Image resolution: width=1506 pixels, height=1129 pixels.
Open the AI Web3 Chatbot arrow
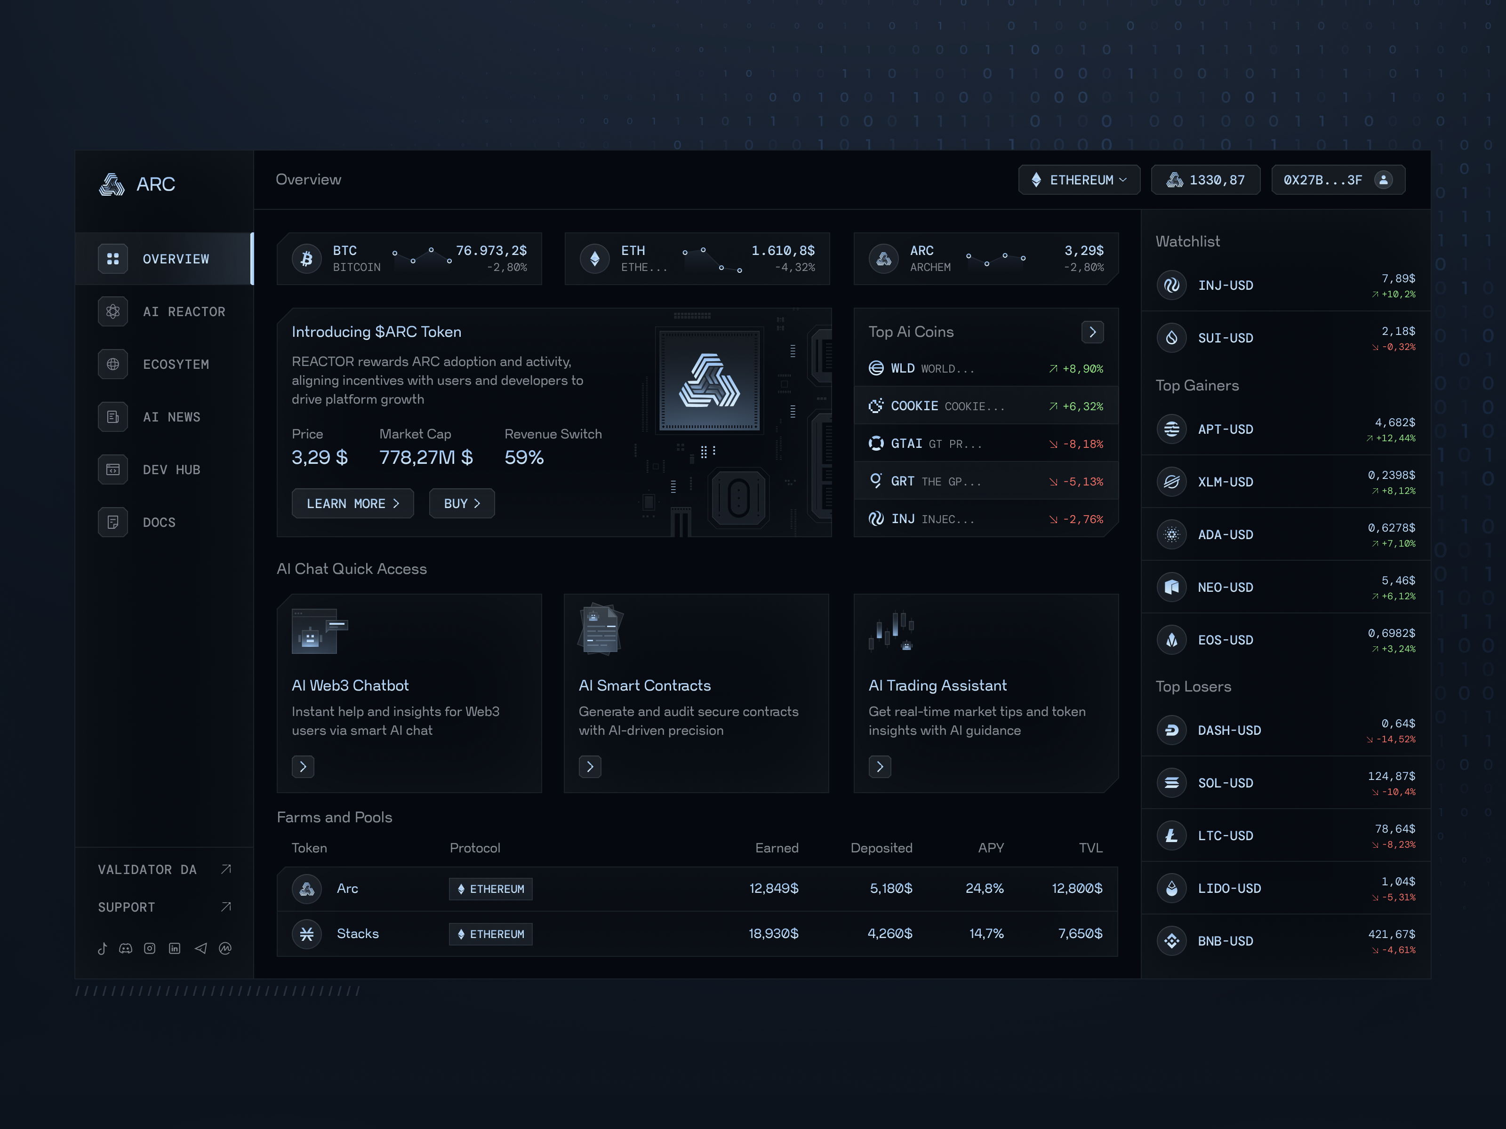coord(302,766)
